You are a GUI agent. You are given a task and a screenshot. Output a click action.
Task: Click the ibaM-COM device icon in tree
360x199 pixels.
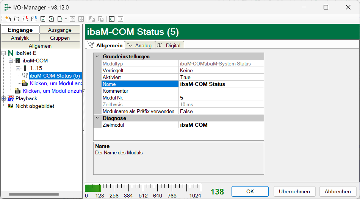pyautogui.click(x=18, y=61)
